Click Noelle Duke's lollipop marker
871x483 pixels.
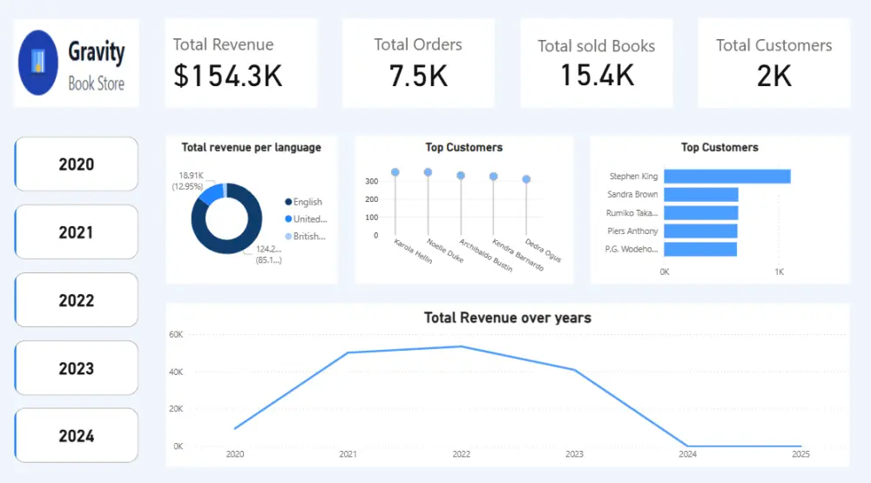coord(428,172)
